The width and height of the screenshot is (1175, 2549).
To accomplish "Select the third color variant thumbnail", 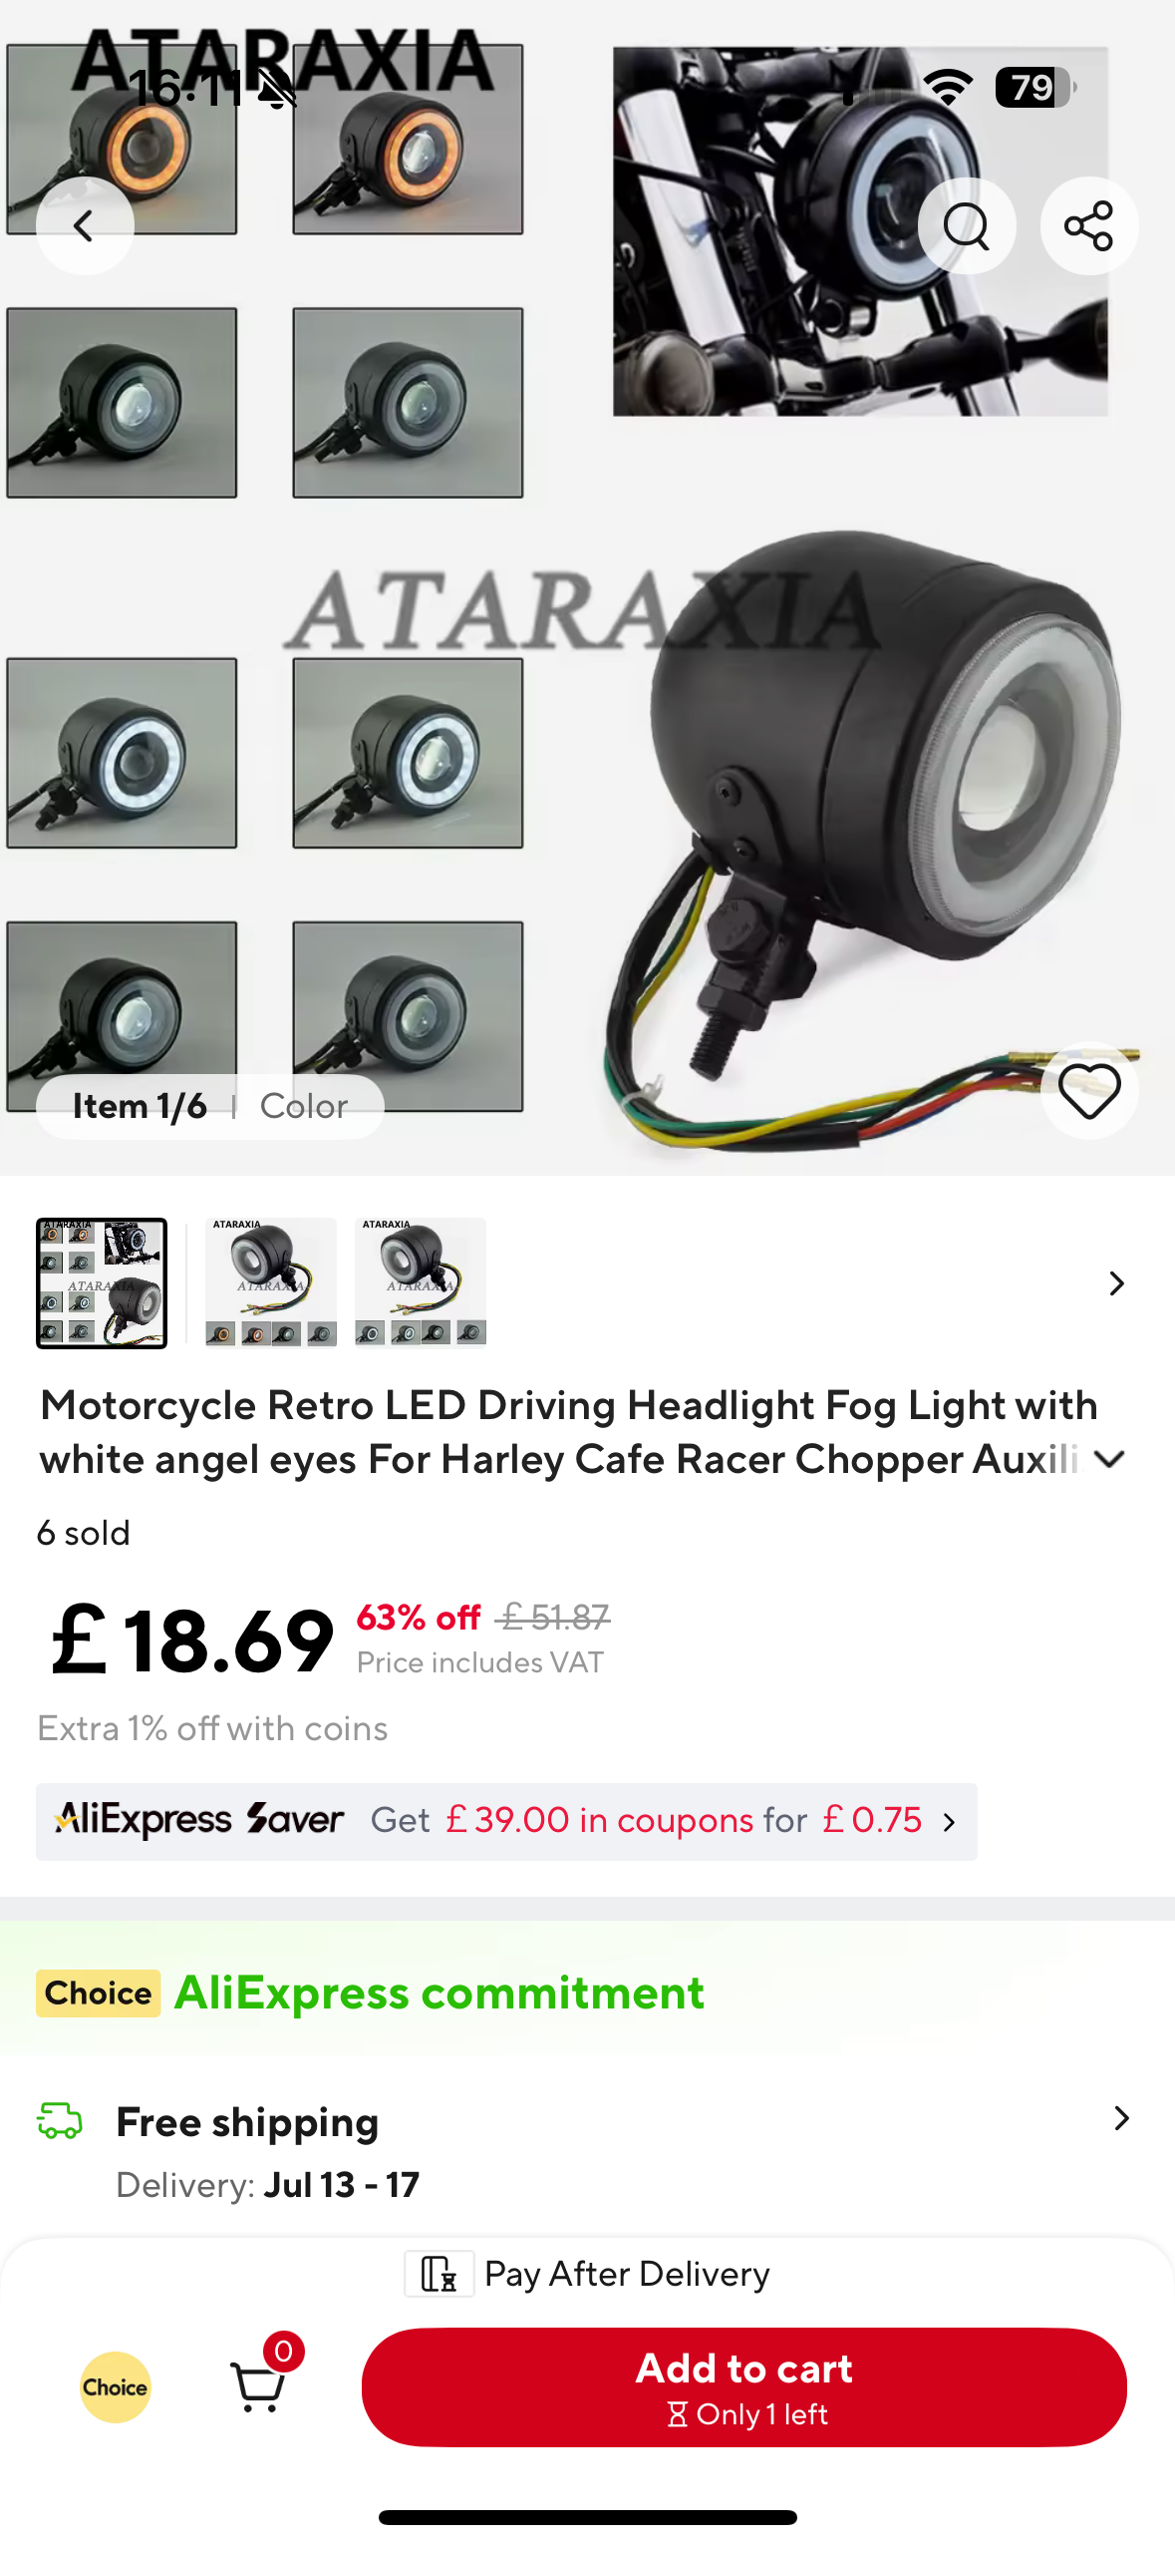I will (421, 1282).
